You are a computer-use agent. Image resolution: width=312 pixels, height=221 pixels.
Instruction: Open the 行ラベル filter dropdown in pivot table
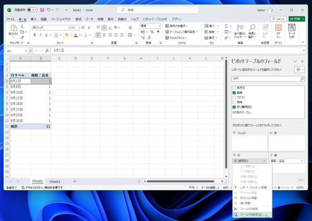click(x=29, y=76)
